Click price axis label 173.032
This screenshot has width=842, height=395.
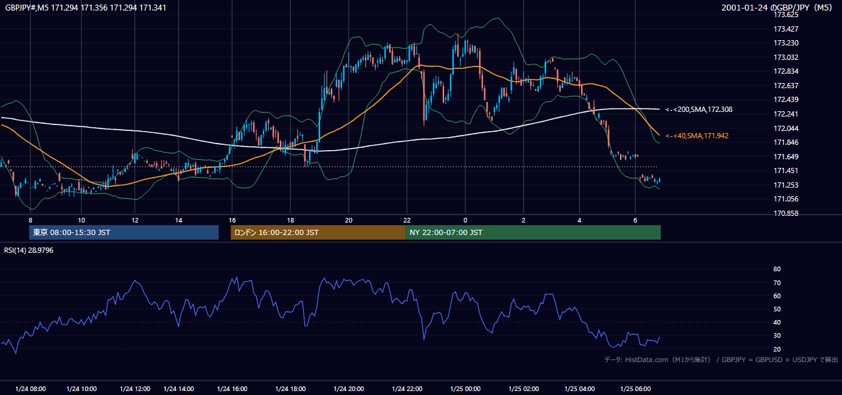(x=785, y=57)
